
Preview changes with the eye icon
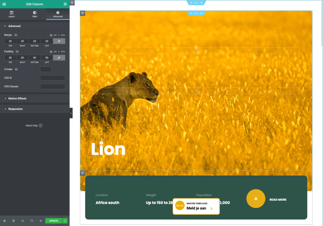(x=41, y=221)
